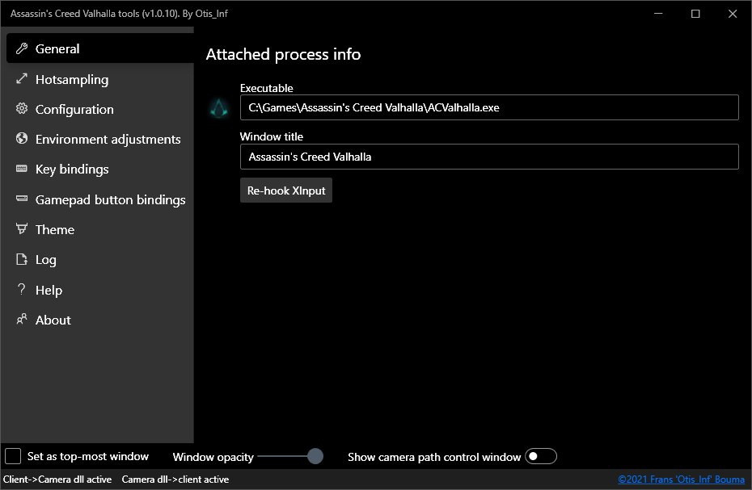Open the Frans 'Otis_Inf' Bouma copyright link

tap(681, 479)
